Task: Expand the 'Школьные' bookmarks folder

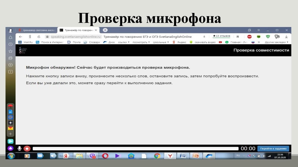Action: point(161,42)
